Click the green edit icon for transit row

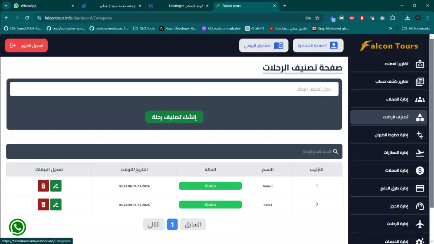(56, 185)
